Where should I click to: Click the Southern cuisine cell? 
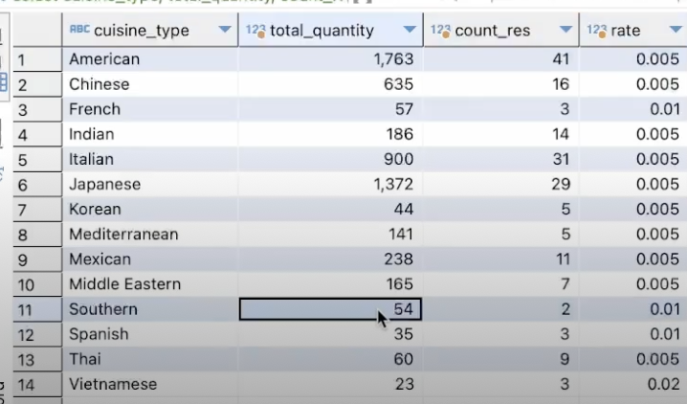pyautogui.click(x=150, y=309)
